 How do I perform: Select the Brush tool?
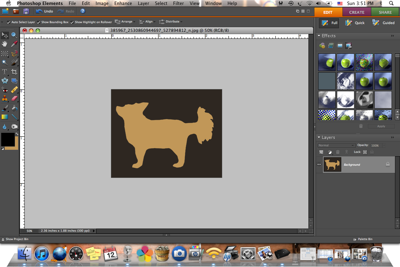click(5, 108)
